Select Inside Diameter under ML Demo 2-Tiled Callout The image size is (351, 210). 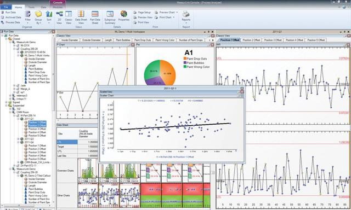coord(37,179)
